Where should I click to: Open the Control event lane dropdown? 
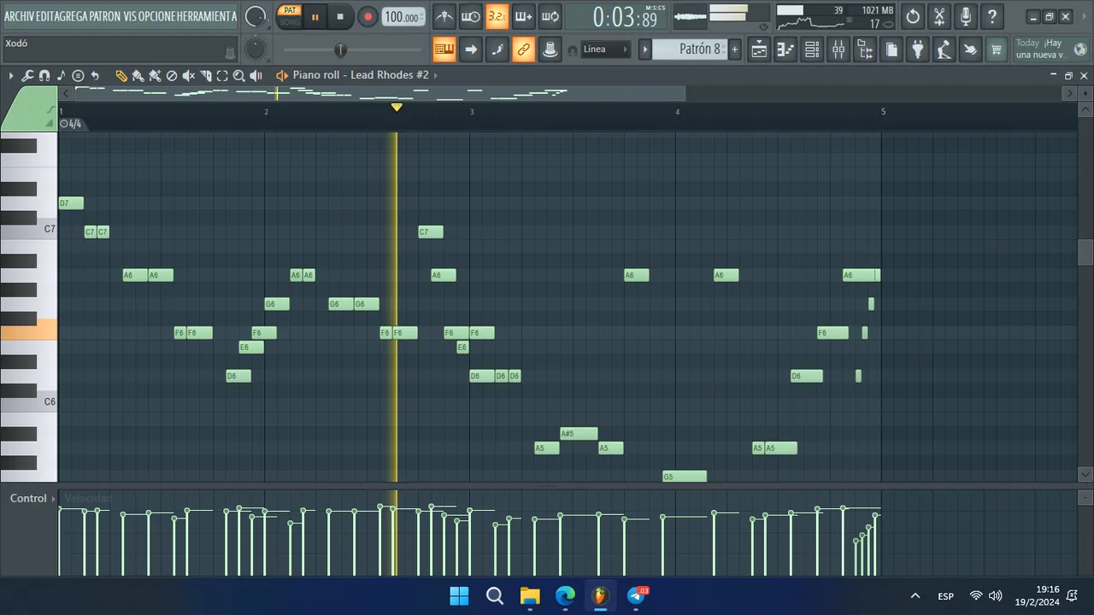click(32, 498)
